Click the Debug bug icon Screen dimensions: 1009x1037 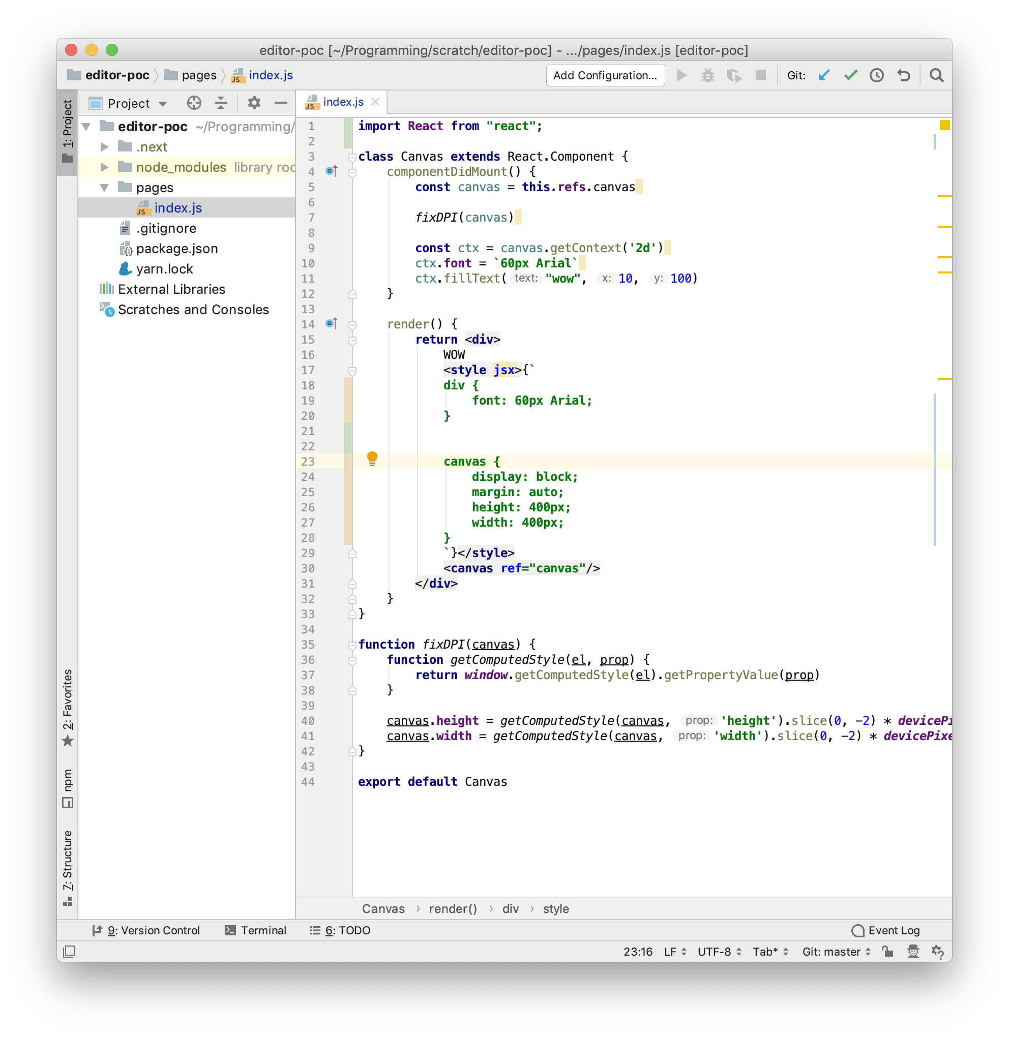click(x=708, y=75)
